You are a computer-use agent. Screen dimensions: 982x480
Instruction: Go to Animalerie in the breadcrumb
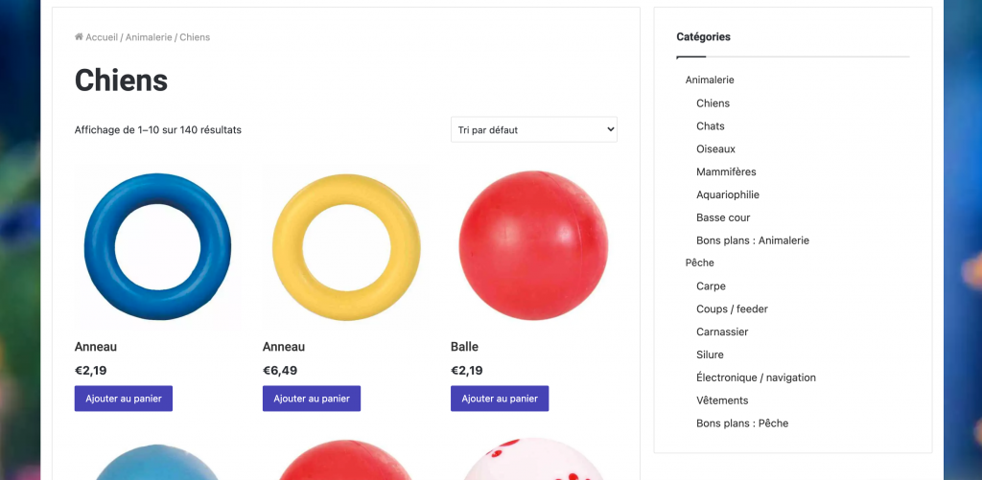pyautogui.click(x=148, y=37)
